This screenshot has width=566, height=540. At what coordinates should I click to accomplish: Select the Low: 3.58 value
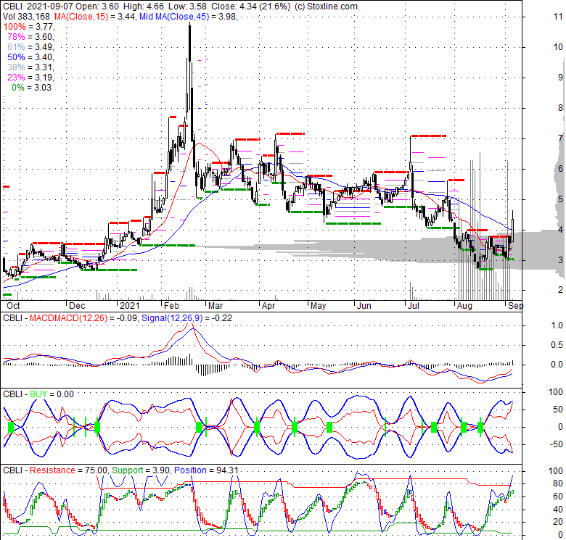187,7
